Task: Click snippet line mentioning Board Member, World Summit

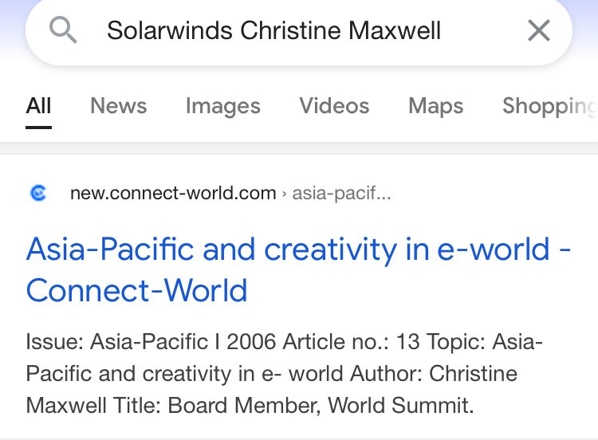Action: pos(250,405)
